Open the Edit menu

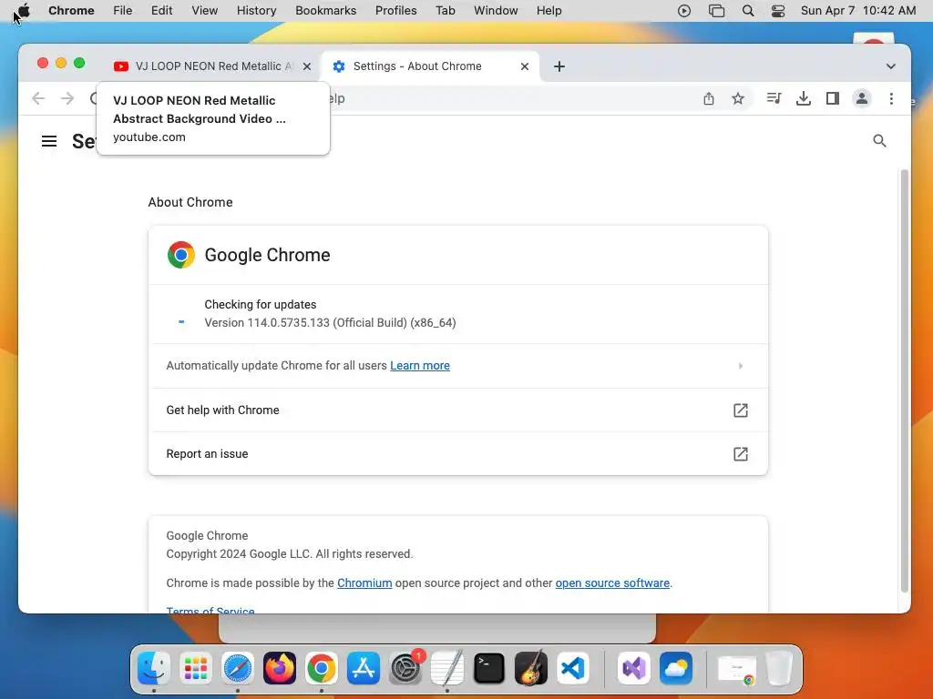coord(161,11)
